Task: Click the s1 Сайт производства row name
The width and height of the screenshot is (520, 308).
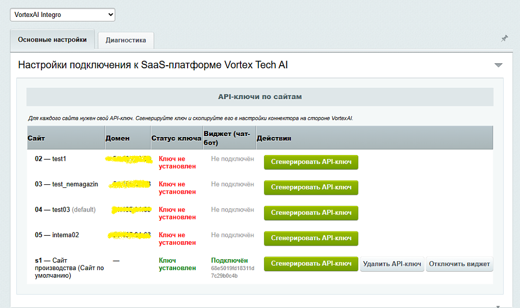Action: 69,268
